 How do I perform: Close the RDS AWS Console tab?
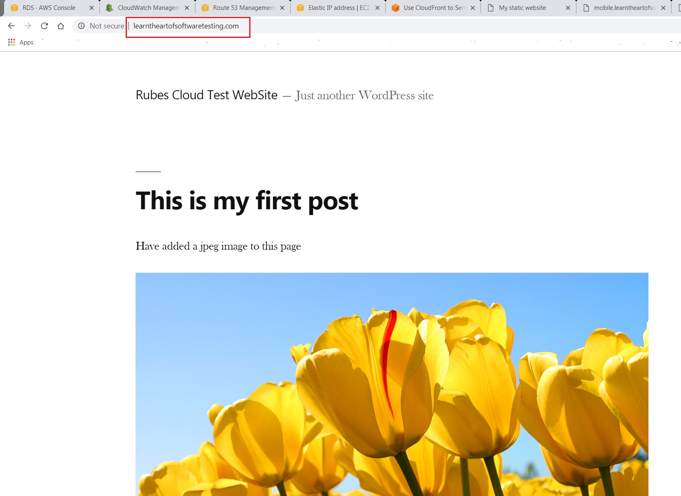(91, 8)
